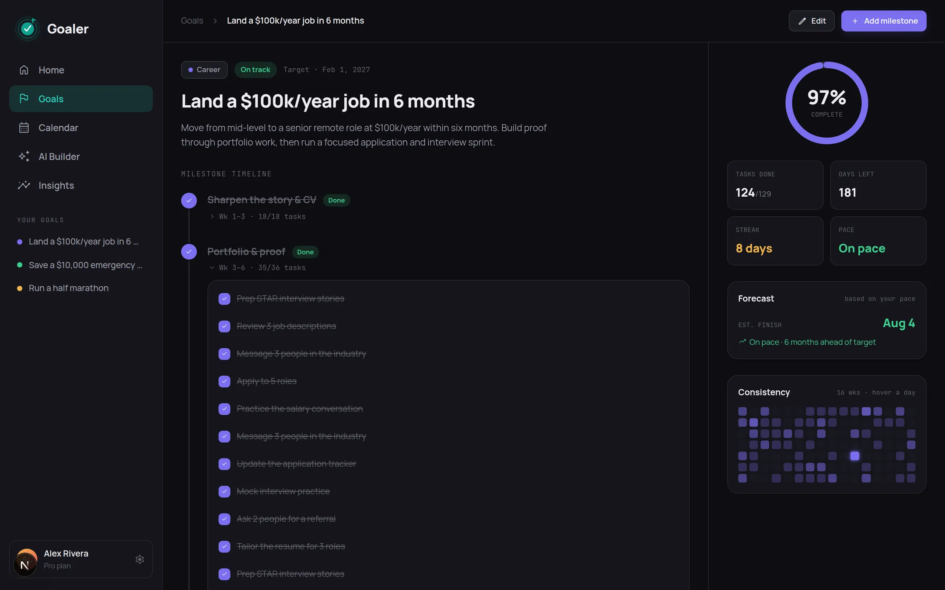Click the On track status badge
The image size is (945, 590).
(255, 70)
